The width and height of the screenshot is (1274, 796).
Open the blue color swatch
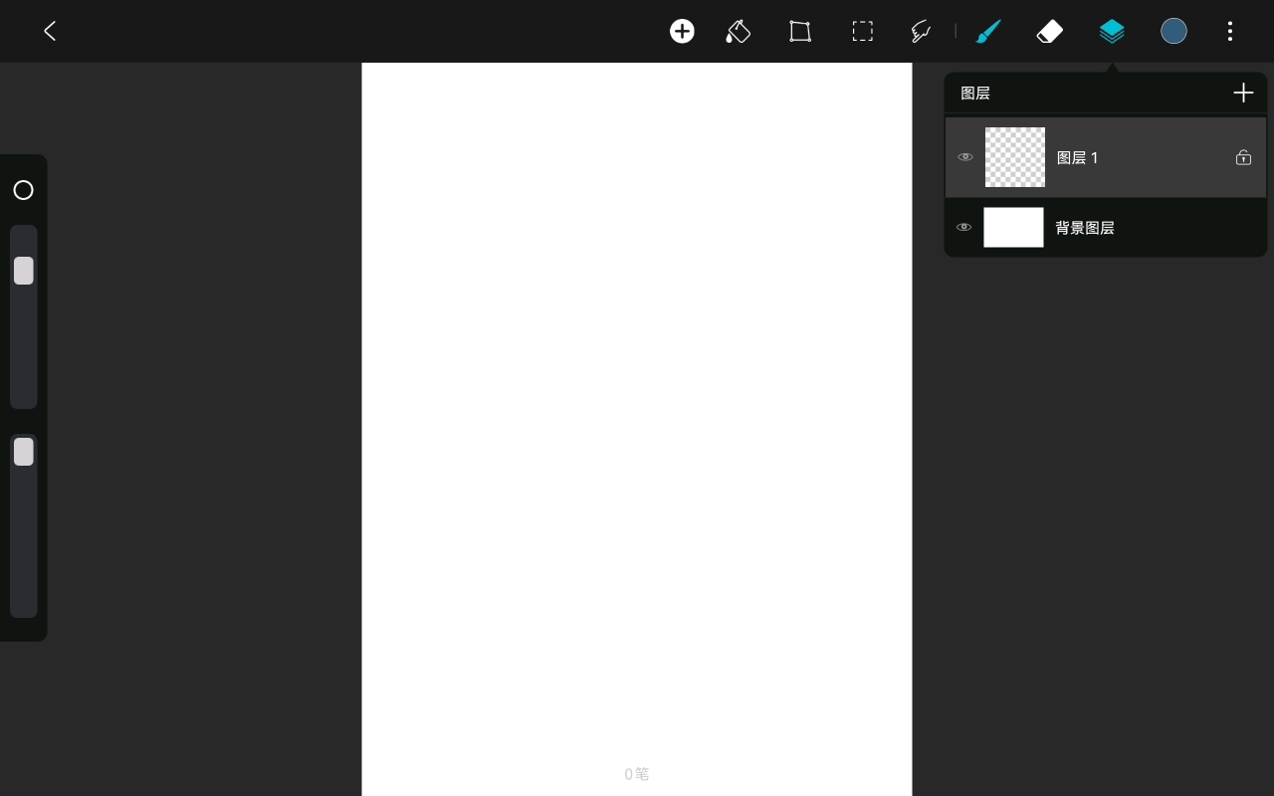point(1174,31)
